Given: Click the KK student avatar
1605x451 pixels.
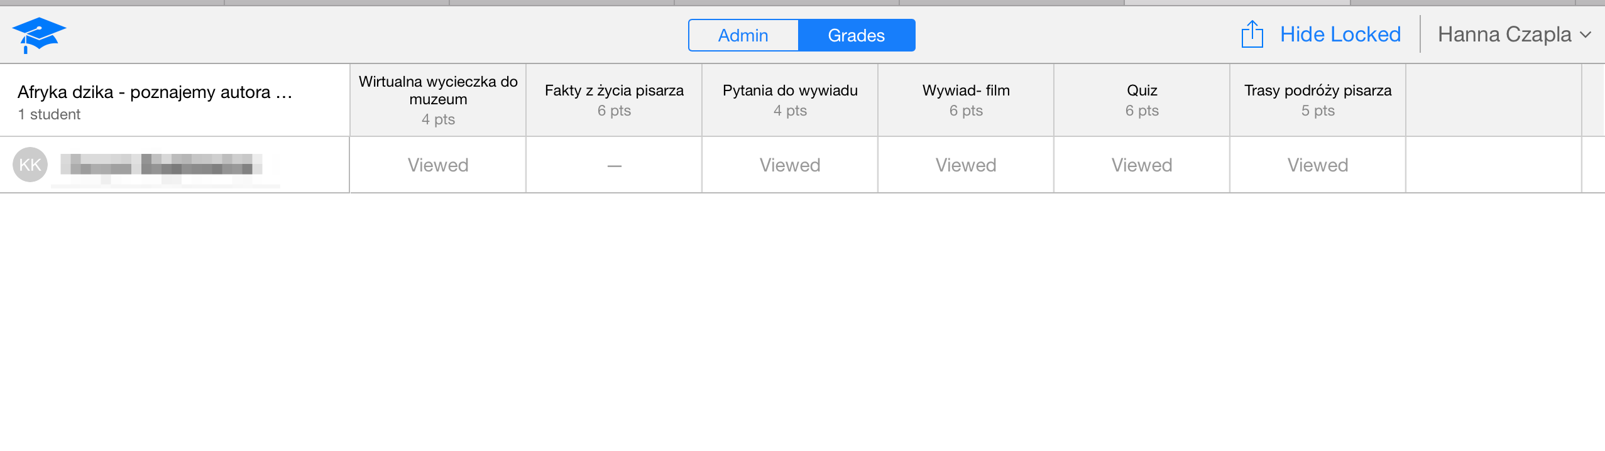Looking at the screenshot, I should 30,165.
